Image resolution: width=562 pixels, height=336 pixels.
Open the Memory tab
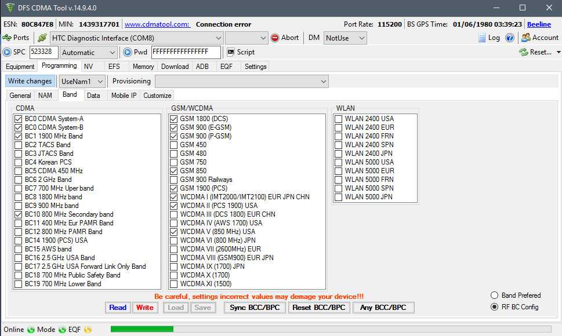click(143, 67)
